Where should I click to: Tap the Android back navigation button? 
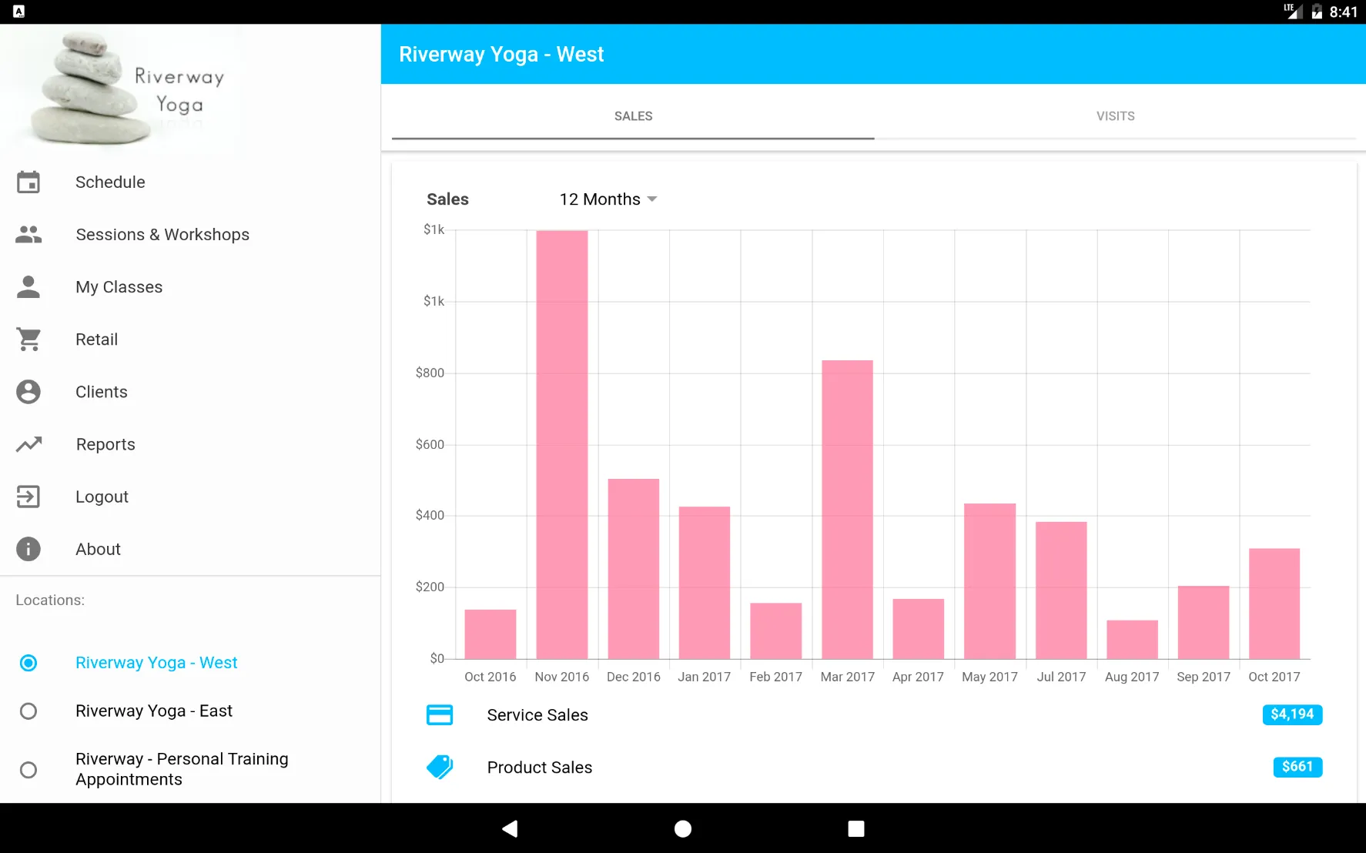point(510,828)
